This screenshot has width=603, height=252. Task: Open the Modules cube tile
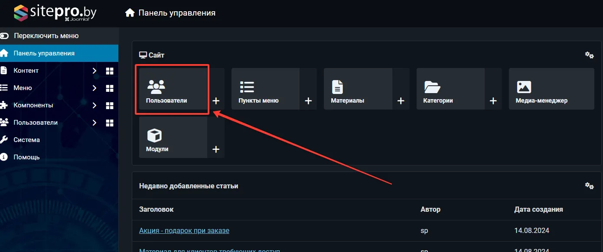click(173, 138)
